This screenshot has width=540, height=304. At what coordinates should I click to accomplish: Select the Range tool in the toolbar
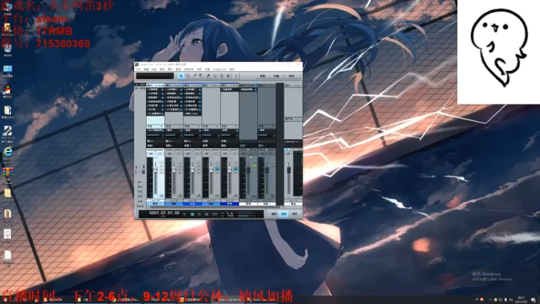click(188, 76)
